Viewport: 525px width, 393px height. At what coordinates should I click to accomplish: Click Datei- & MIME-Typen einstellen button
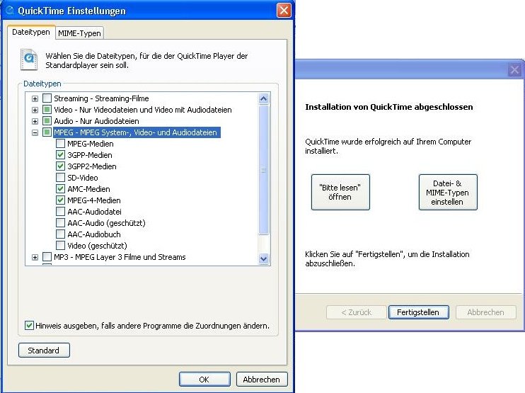(x=448, y=192)
